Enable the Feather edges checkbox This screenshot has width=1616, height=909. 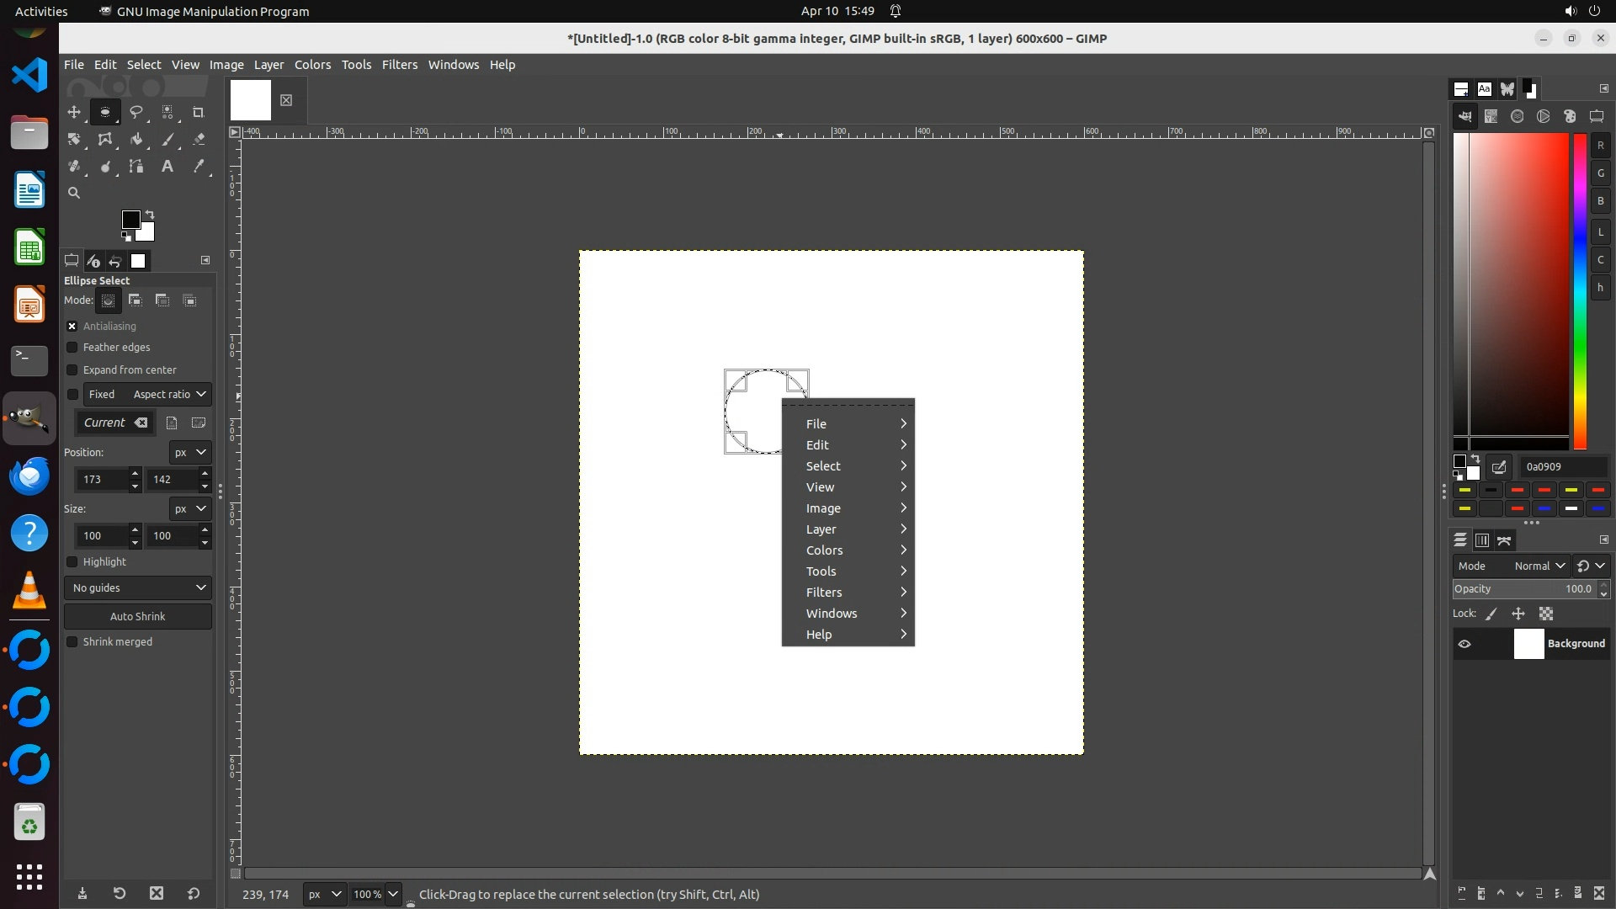pyautogui.click(x=72, y=348)
